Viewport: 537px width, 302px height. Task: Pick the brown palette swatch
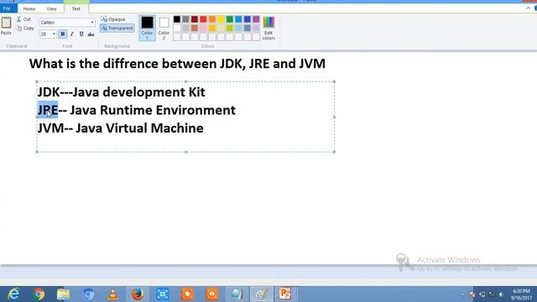(195, 28)
